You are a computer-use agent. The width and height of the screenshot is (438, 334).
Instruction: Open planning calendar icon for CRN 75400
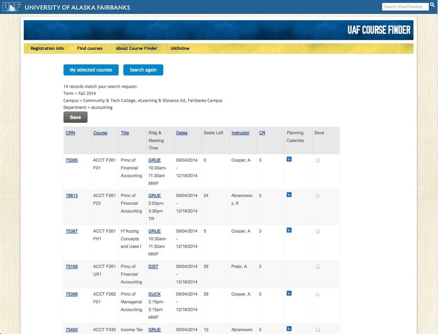point(289,329)
